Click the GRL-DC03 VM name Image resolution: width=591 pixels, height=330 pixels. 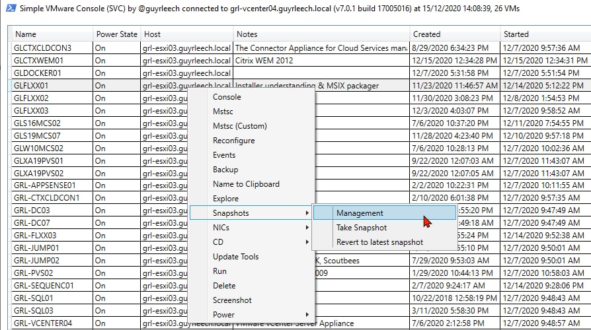[x=32, y=211]
